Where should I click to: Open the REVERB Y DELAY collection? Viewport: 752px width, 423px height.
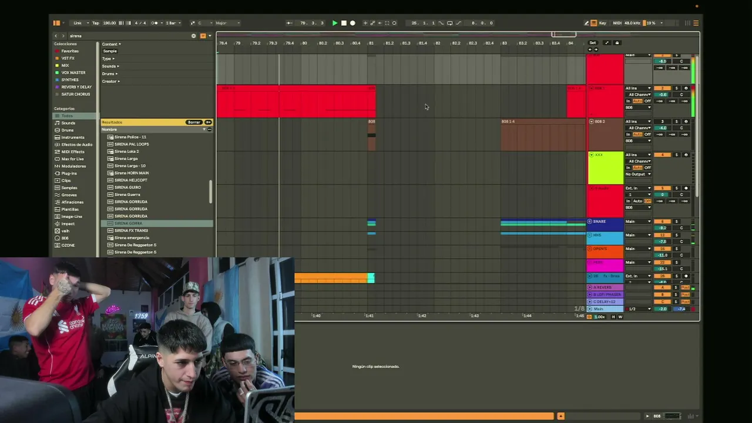(76, 87)
